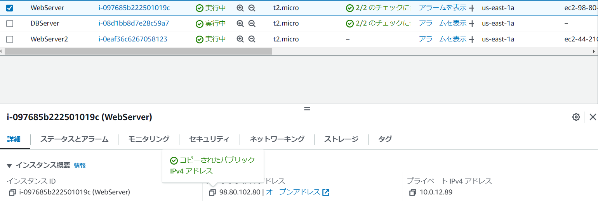598x201 pixels.
Task: Click 実行中 status of DBServer row
Action: [211, 23]
